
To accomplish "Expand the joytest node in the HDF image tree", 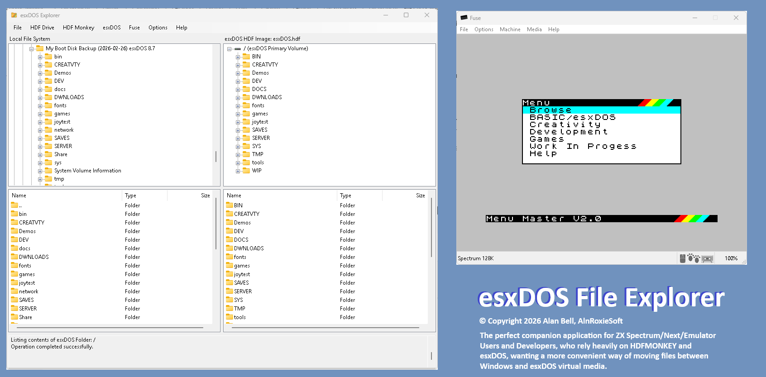I will coord(238,122).
